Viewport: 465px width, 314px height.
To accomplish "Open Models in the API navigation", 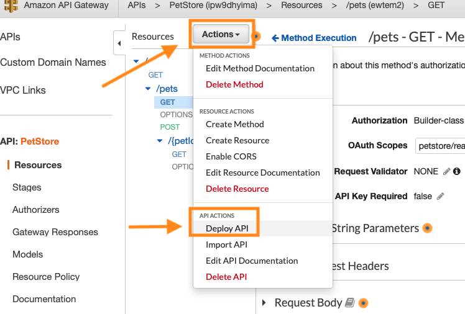I will point(27,254).
